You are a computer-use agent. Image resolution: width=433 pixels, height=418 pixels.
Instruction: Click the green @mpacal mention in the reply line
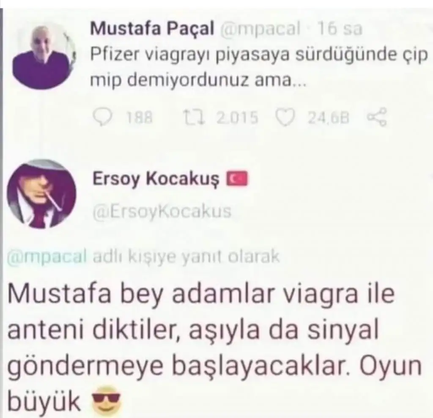tap(47, 257)
